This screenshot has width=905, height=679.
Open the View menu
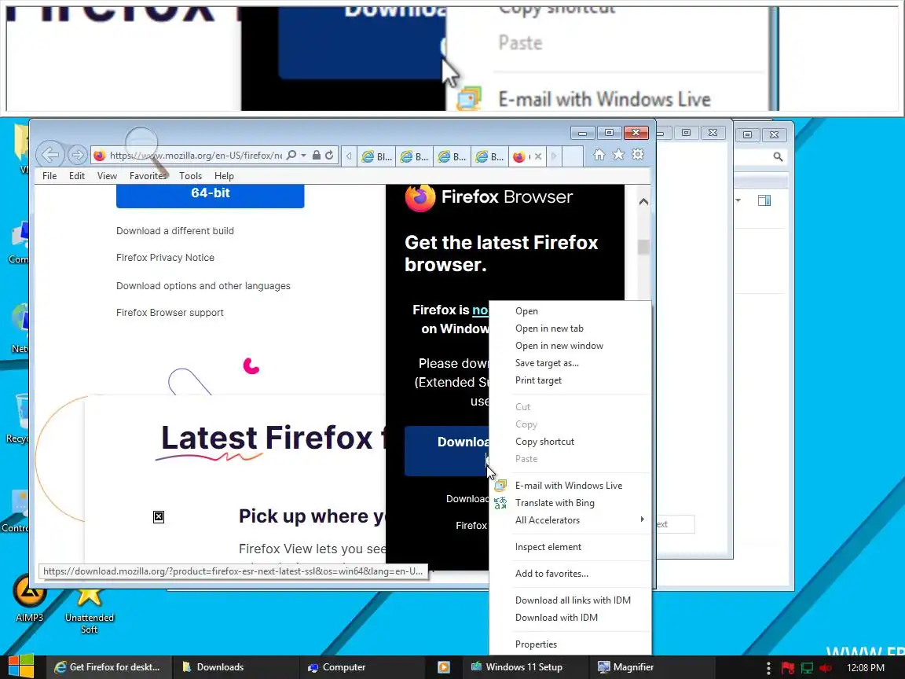click(107, 176)
